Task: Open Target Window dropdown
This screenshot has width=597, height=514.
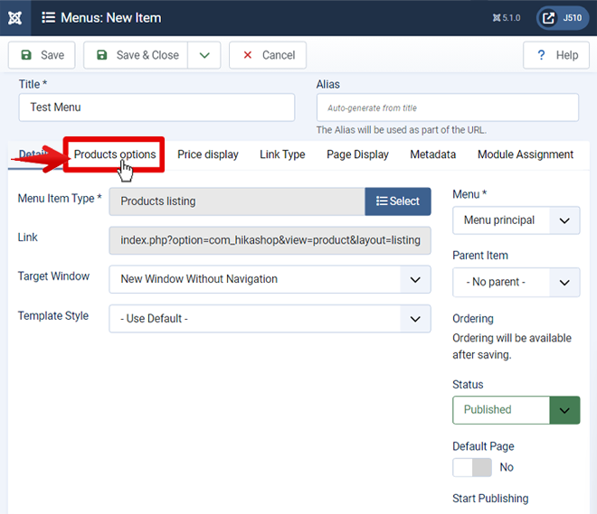Action: pos(270,279)
